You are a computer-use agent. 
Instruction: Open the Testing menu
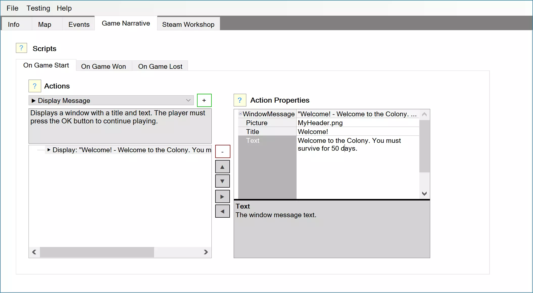pos(38,8)
